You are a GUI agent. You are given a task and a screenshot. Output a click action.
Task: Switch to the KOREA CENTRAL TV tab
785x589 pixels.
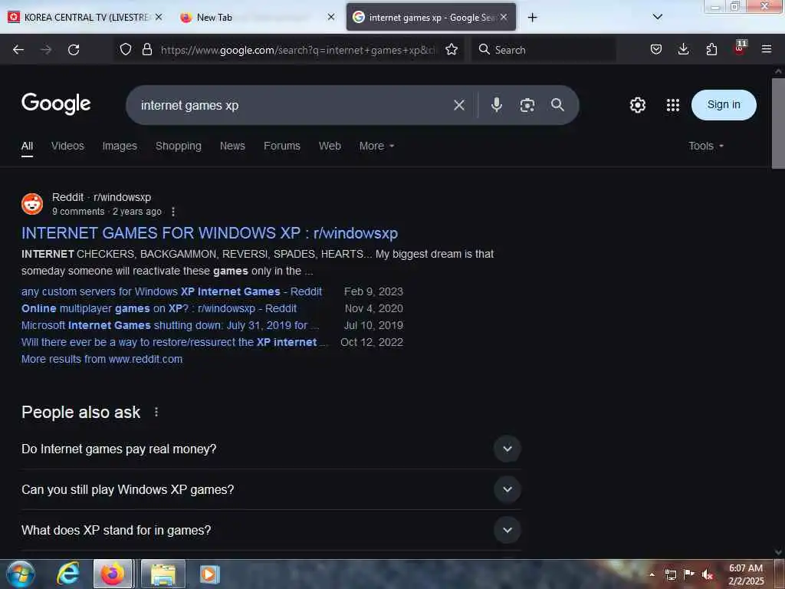point(86,18)
